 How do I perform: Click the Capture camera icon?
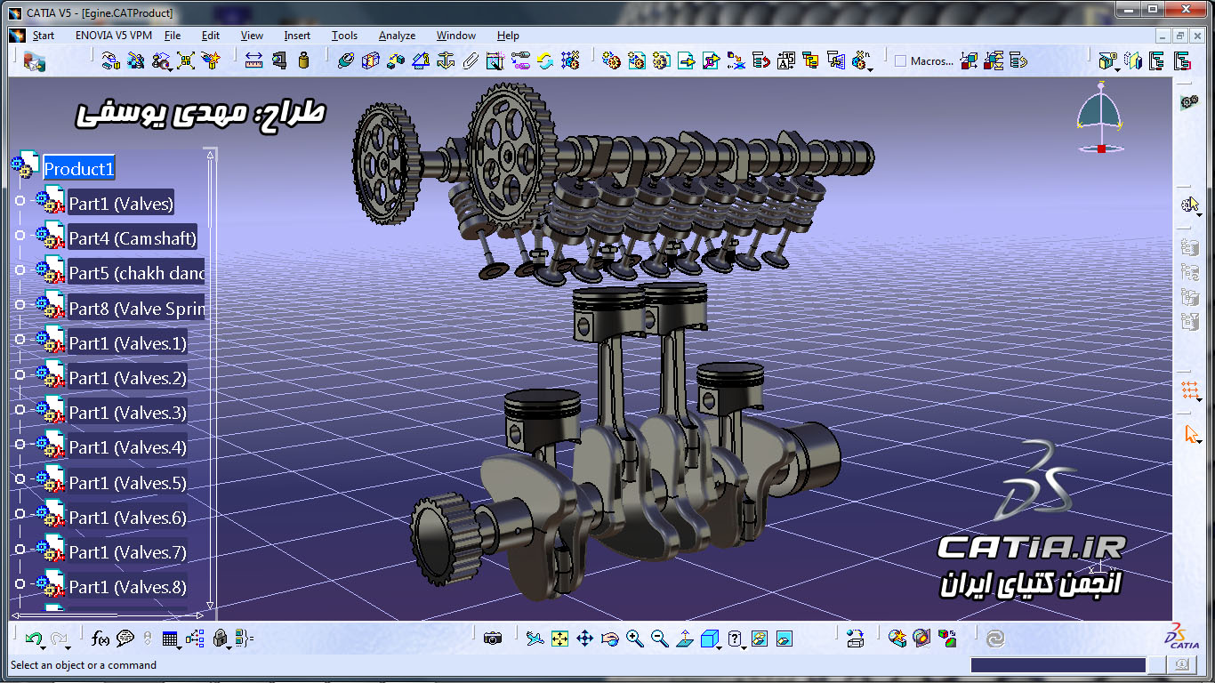pyautogui.click(x=493, y=638)
